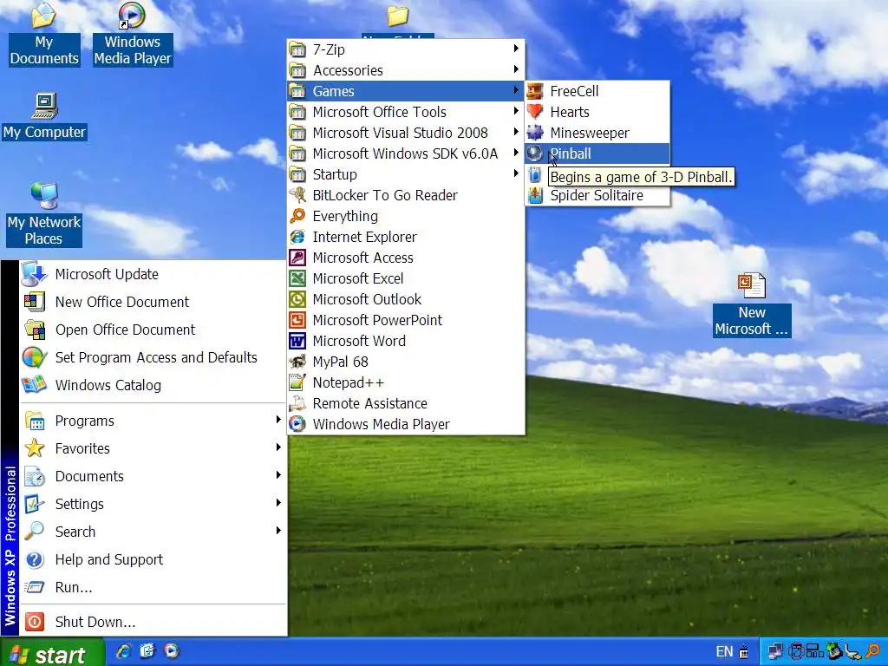Click the Safely Remove Hardware tray icon
The image size is (888, 666).
coord(835,651)
